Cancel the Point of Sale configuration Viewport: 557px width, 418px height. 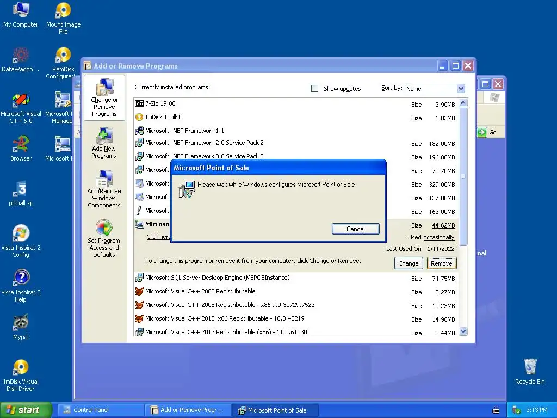[356, 229]
